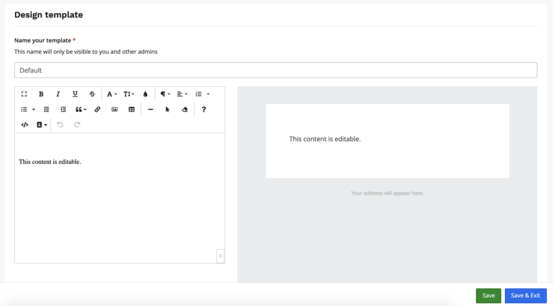This screenshot has height=306, width=555.
Task: Open the font family dropdown
Action: [x=112, y=94]
